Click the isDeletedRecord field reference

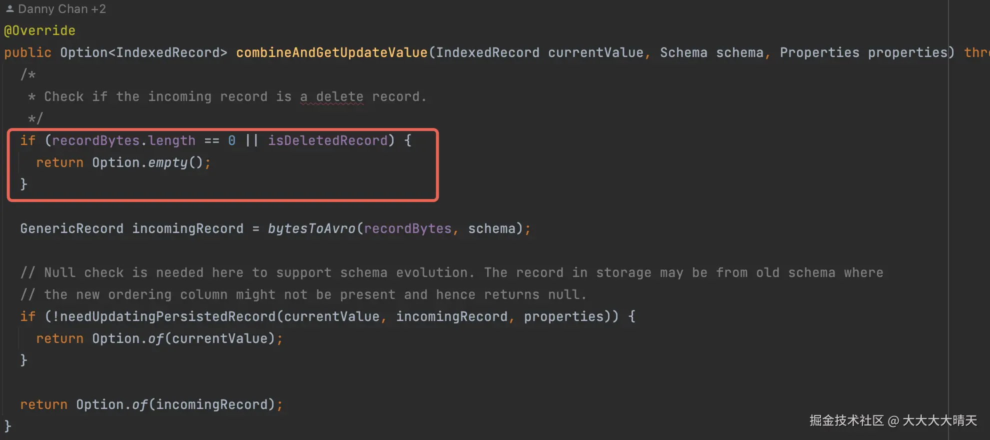327,140
